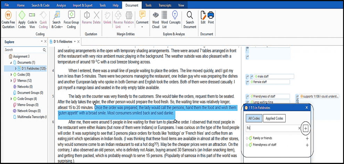This screenshot has height=164, width=344.
Task: Open the Word List tool
Action: (x=165, y=16)
